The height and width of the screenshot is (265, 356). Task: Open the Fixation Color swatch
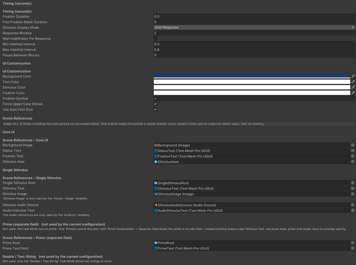pos(252,93)
